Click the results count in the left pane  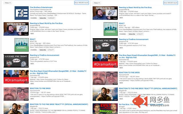point(81,3)
